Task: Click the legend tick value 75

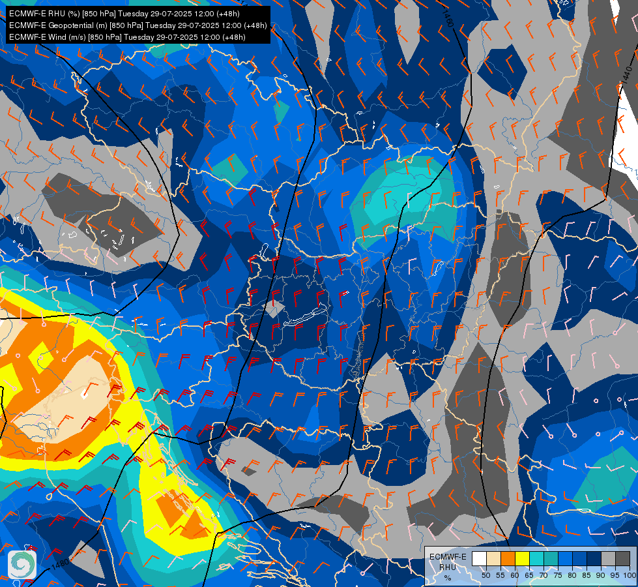Action: pos(558,575)
